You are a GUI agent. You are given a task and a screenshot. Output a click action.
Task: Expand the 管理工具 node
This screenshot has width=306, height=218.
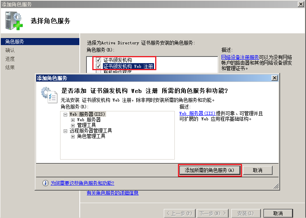pos(73,125)
